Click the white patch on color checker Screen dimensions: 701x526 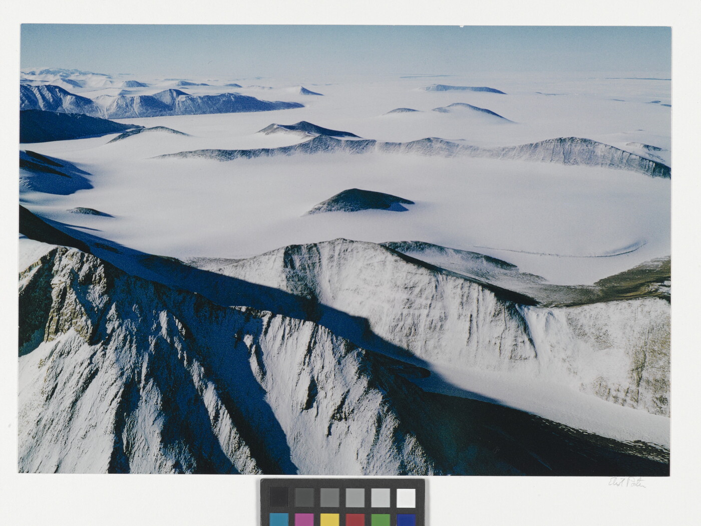pos(406,497)
